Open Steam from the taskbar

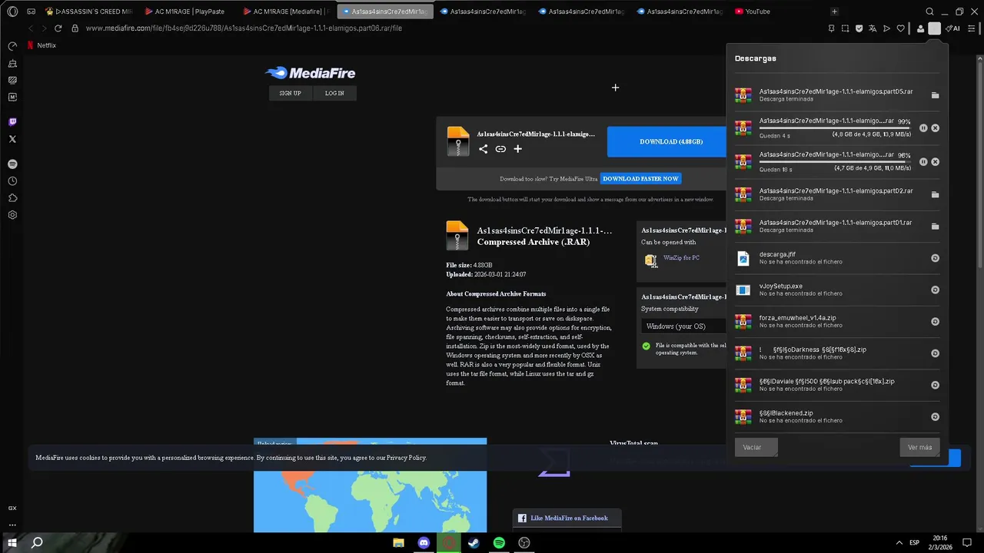pyautogui.click(x=474, y=543)
